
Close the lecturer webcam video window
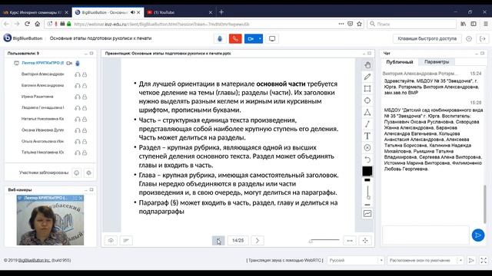click(x=81, y=198)
